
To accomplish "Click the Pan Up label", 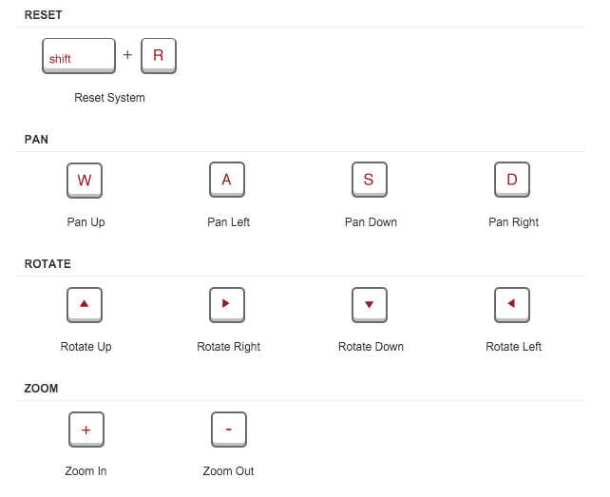I will point(86,222).
